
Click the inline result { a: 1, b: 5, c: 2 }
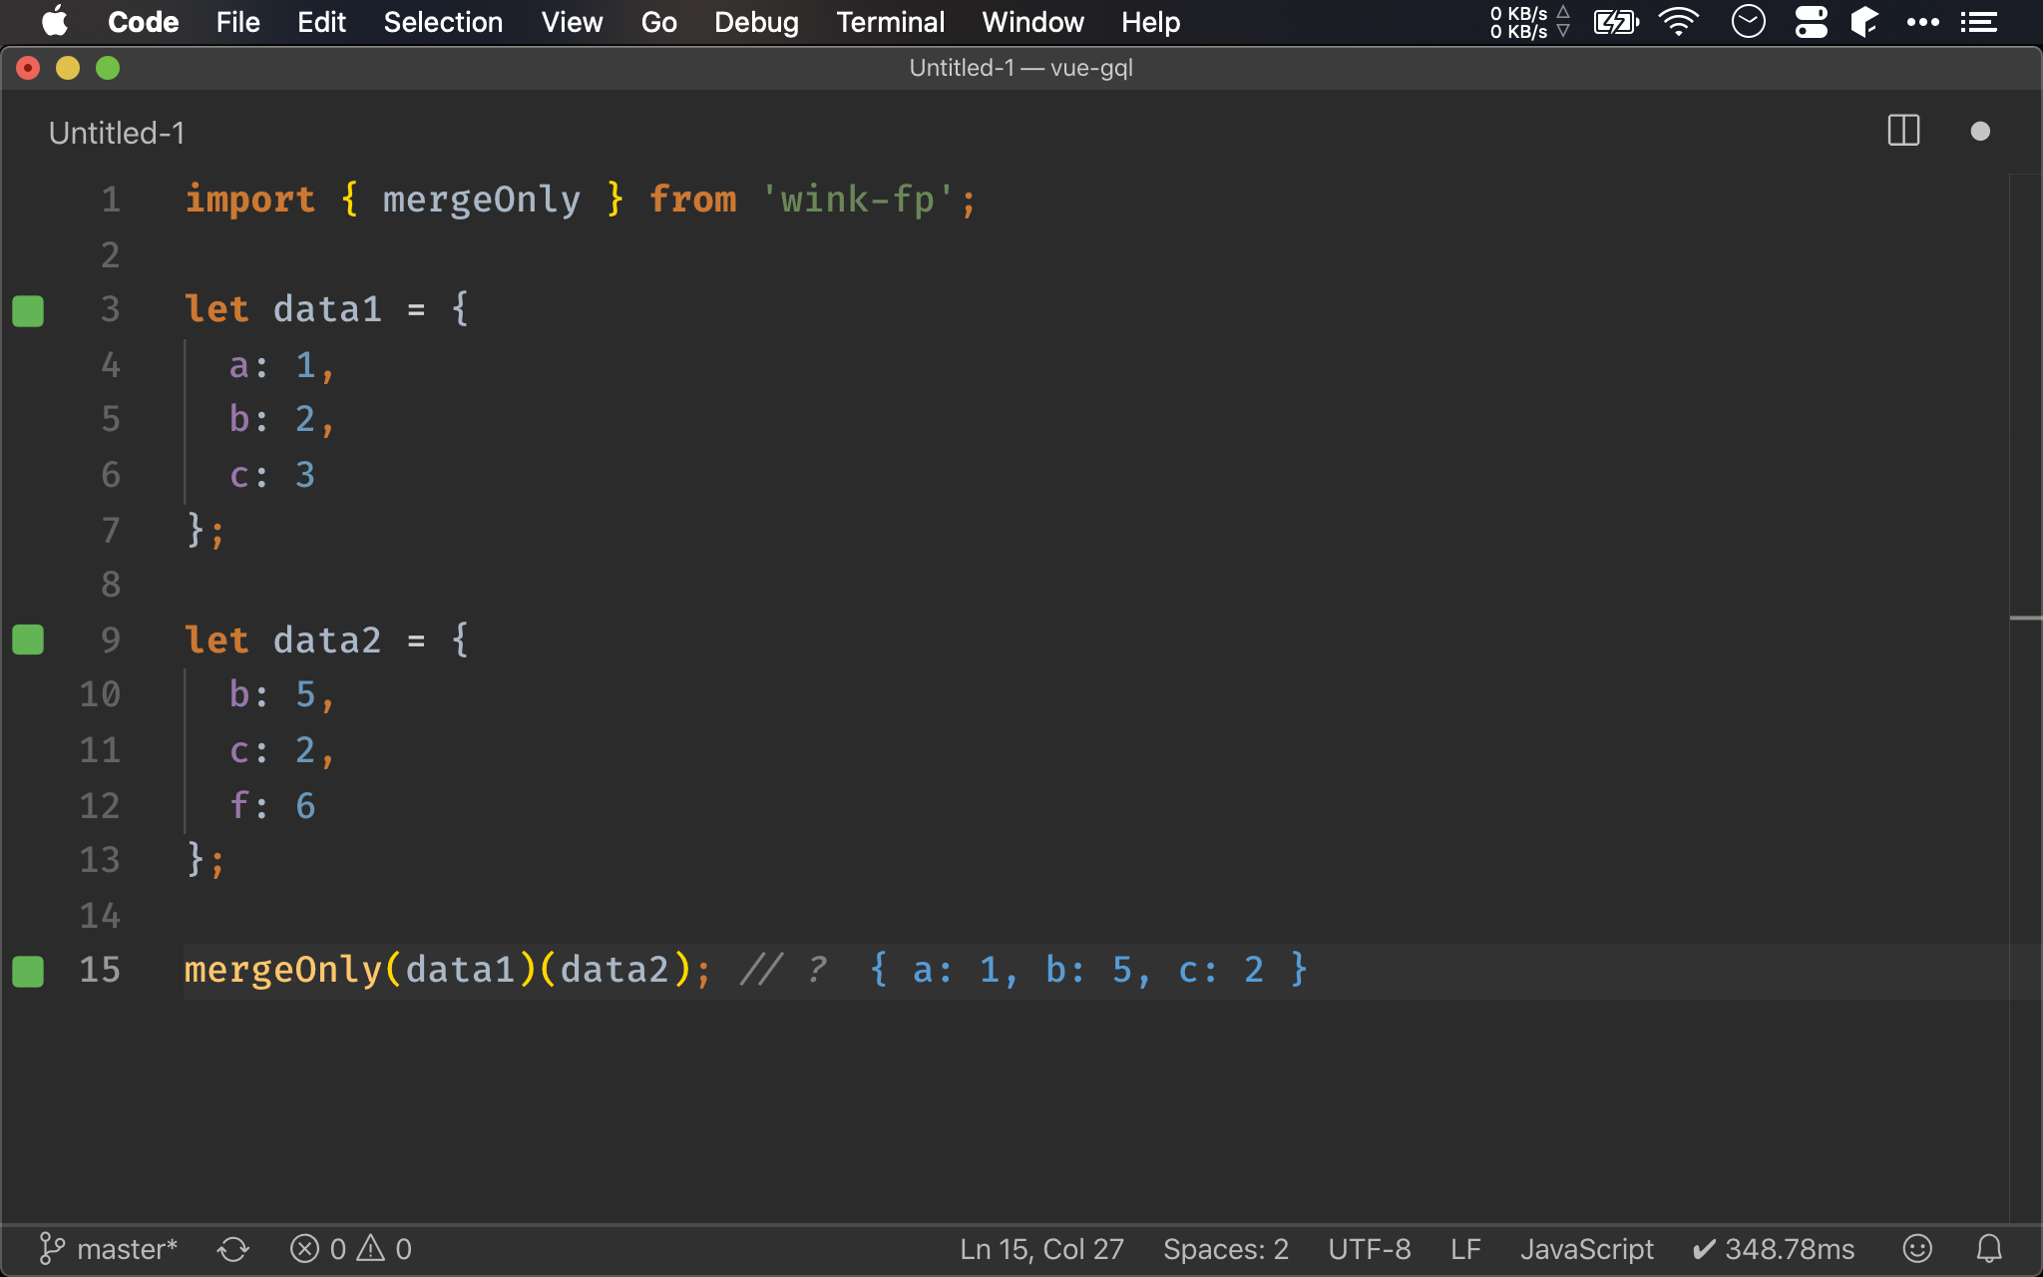pyautogui.click(x=1088, y=970)
